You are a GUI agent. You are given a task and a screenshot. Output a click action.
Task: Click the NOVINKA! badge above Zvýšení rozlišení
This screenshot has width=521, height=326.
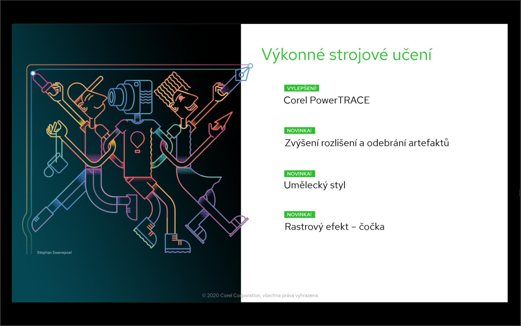click(299, 130)
